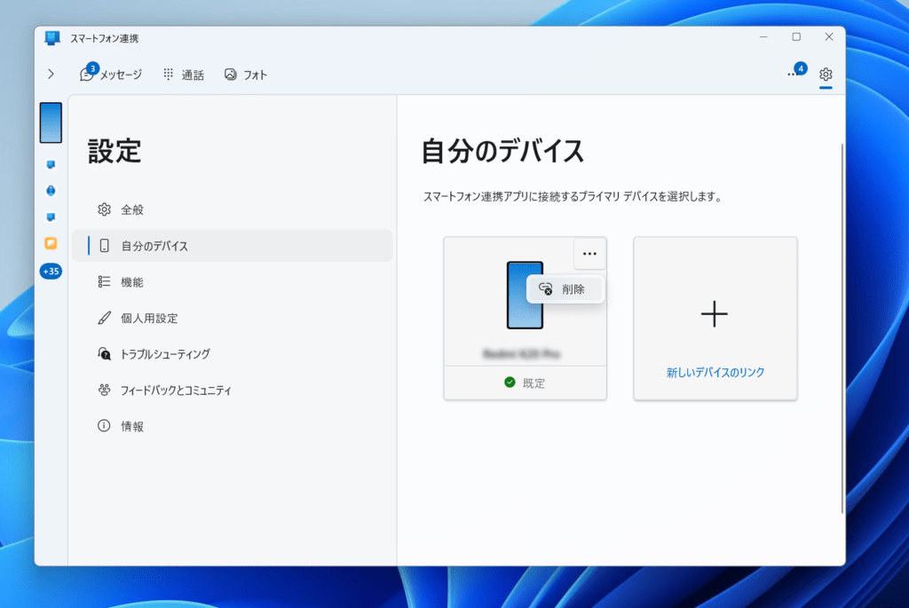909x608 pixels.
Task: Open notifications via three-dot badge showing 4
Action: (794, 75)
